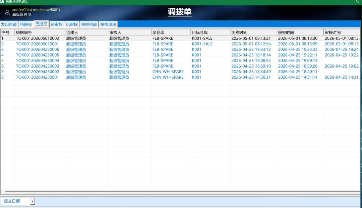Screen dimensions: 362x208
Task: Click creation time 2026-04-25 14:30:31
Action: coord(251,77)
